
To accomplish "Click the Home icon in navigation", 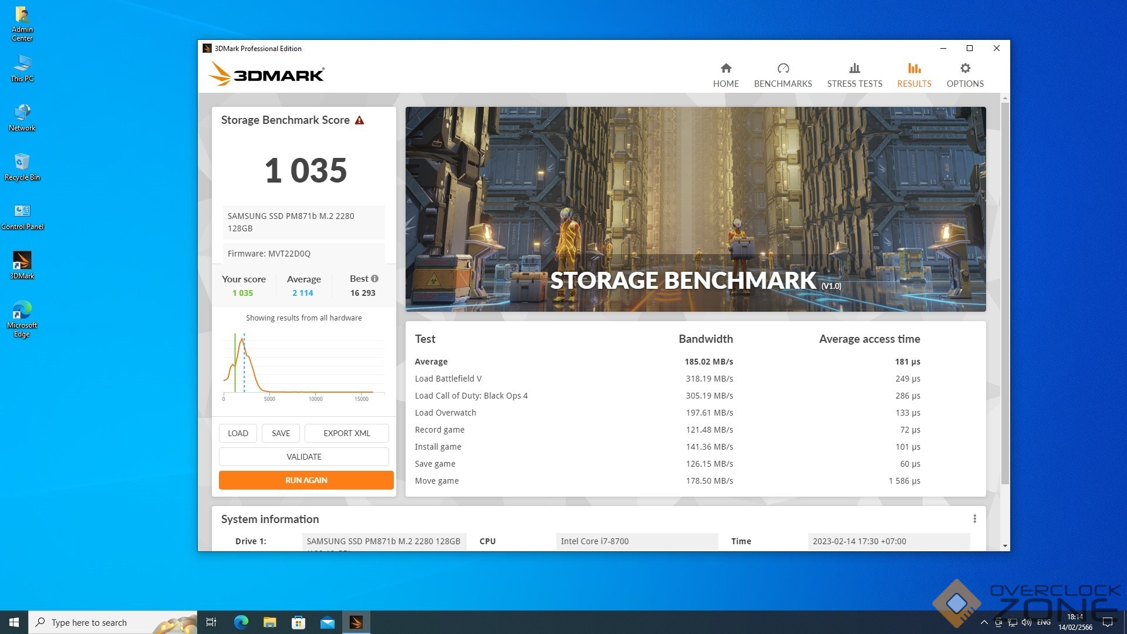I will [726, 69].
